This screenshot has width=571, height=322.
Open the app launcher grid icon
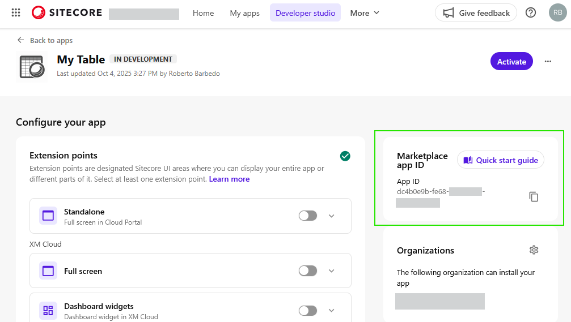click(16, 12)
